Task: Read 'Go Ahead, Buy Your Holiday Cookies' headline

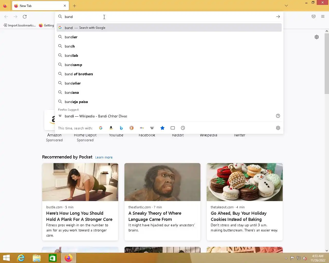Action: [239, 216]
